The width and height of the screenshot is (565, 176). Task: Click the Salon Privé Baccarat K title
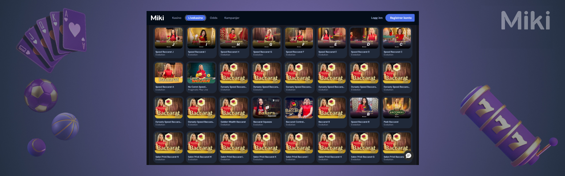click(x=265, y=157)
